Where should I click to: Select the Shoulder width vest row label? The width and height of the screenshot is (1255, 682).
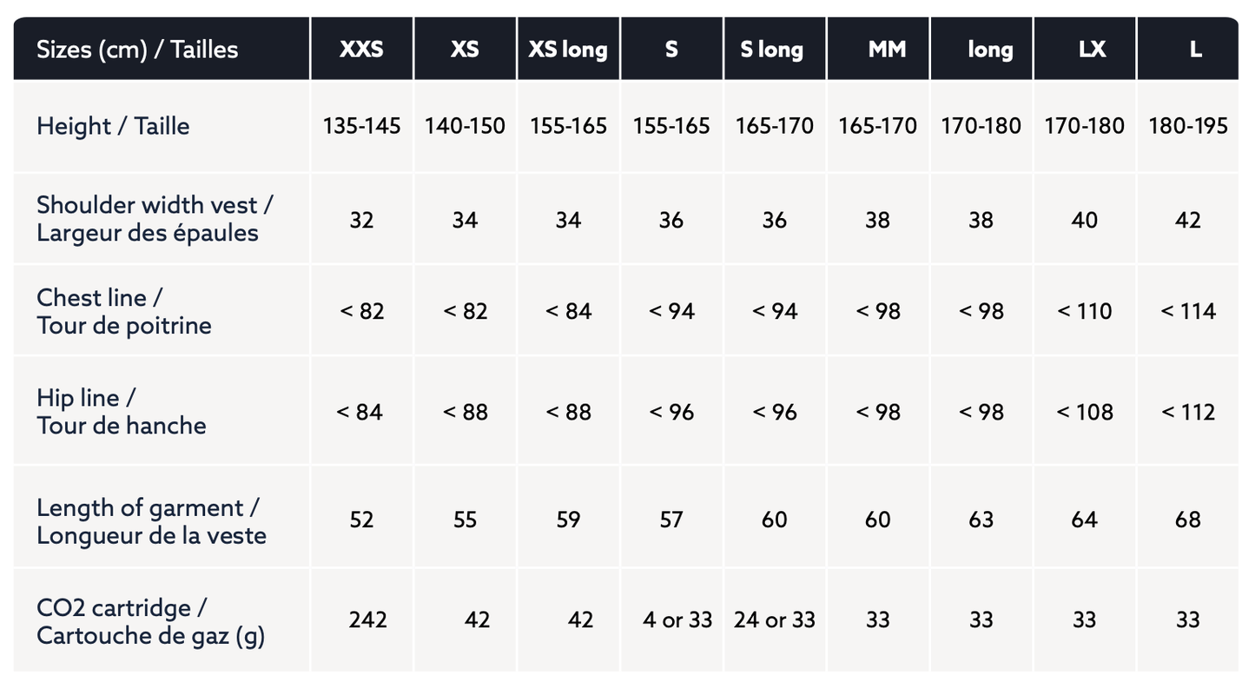[155, 219]
